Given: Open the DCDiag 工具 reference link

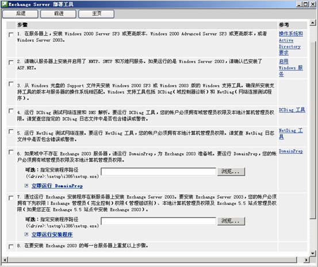Looking at the screenshot, I should coord(292,110).
